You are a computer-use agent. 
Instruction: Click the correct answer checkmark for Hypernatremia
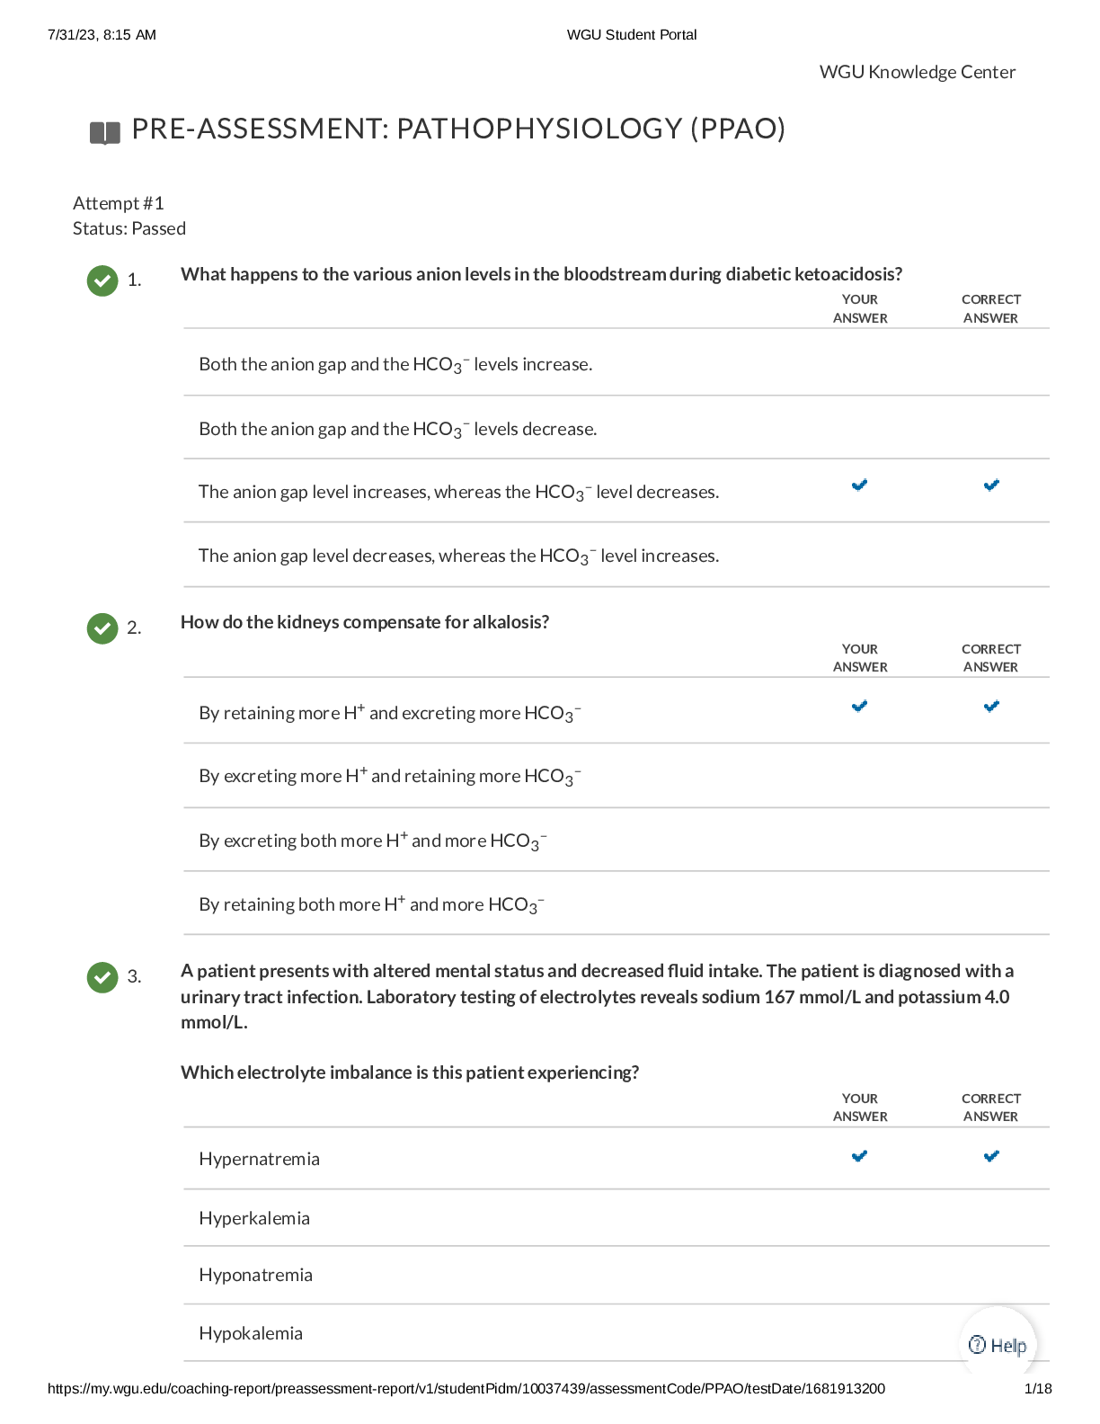[991, 1156]
